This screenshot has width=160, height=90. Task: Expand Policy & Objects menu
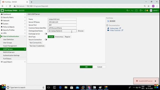13,27
